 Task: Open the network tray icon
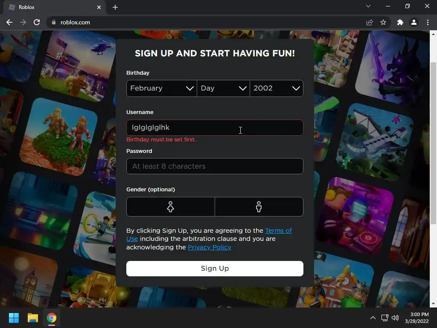click(x=385, y=318)
